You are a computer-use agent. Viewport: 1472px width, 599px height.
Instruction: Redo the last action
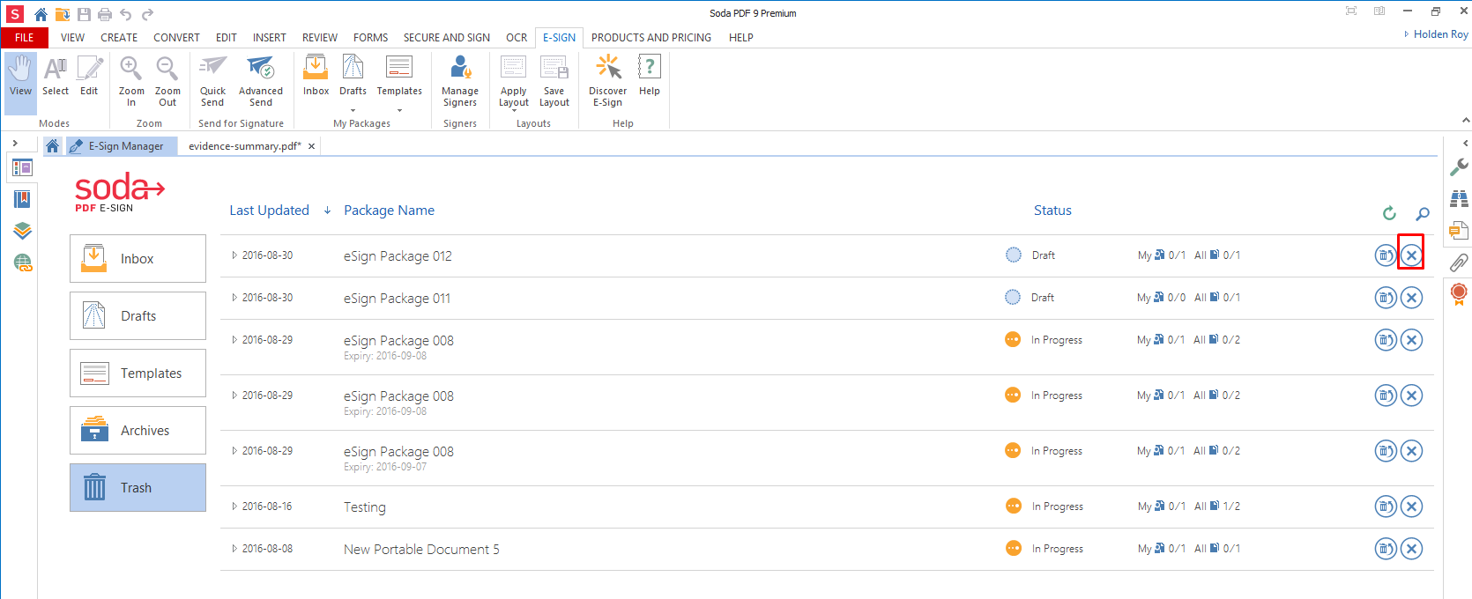[147, 14]
